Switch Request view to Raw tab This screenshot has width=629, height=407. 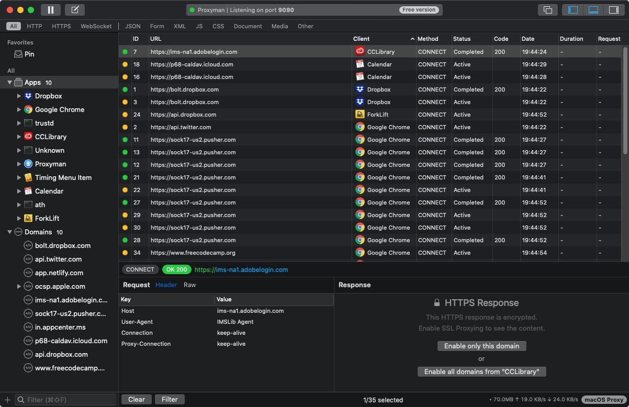(x=189, y=285)
